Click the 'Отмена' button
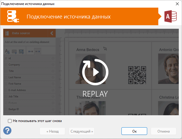The image size is (182, 139). 164,131
